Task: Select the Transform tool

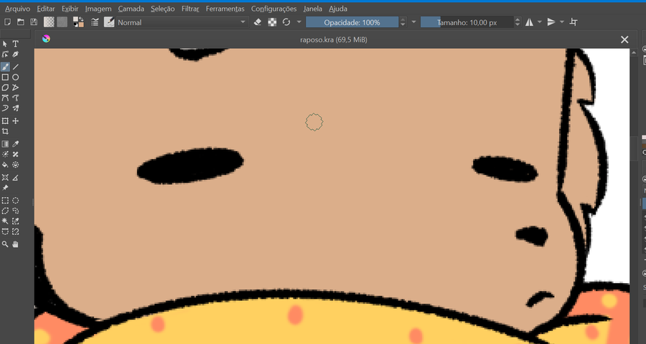Action: (5, 121)
